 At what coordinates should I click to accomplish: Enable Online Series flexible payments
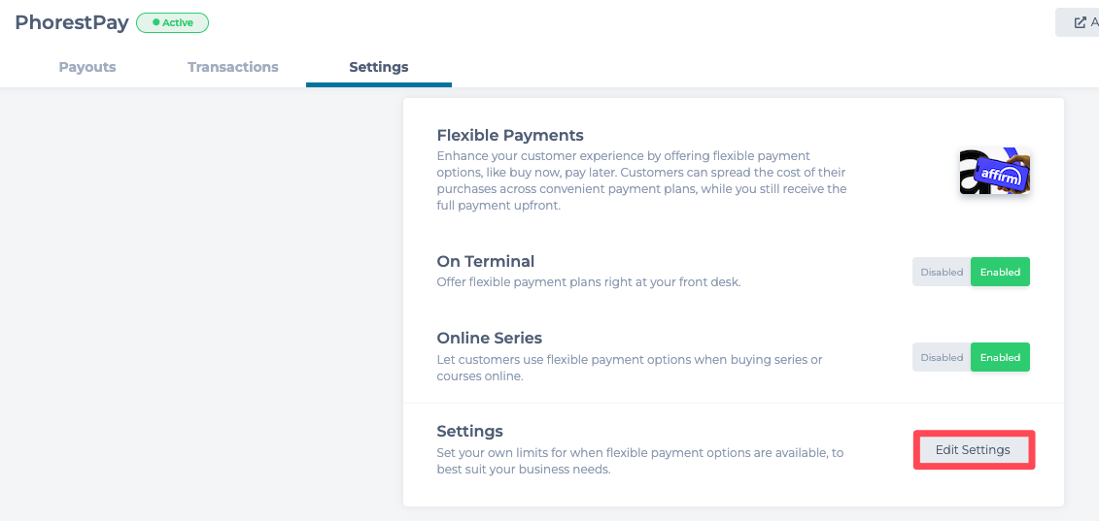coord(1000,358)
